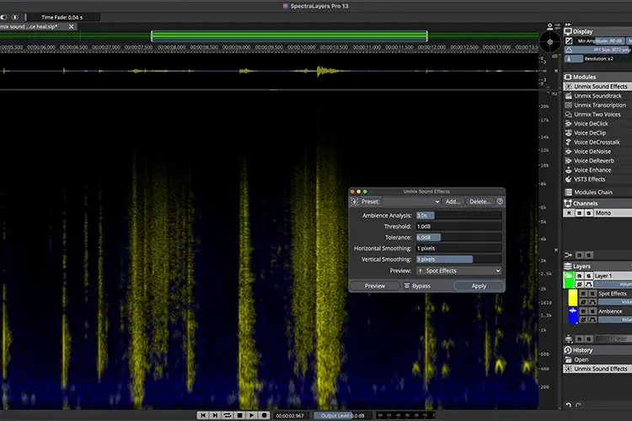The width and height of the screenshot is (632, 421).
Task: Apply the Unmix Sound Effects settings
Action: pyautogui.click(x=479, y=285)
